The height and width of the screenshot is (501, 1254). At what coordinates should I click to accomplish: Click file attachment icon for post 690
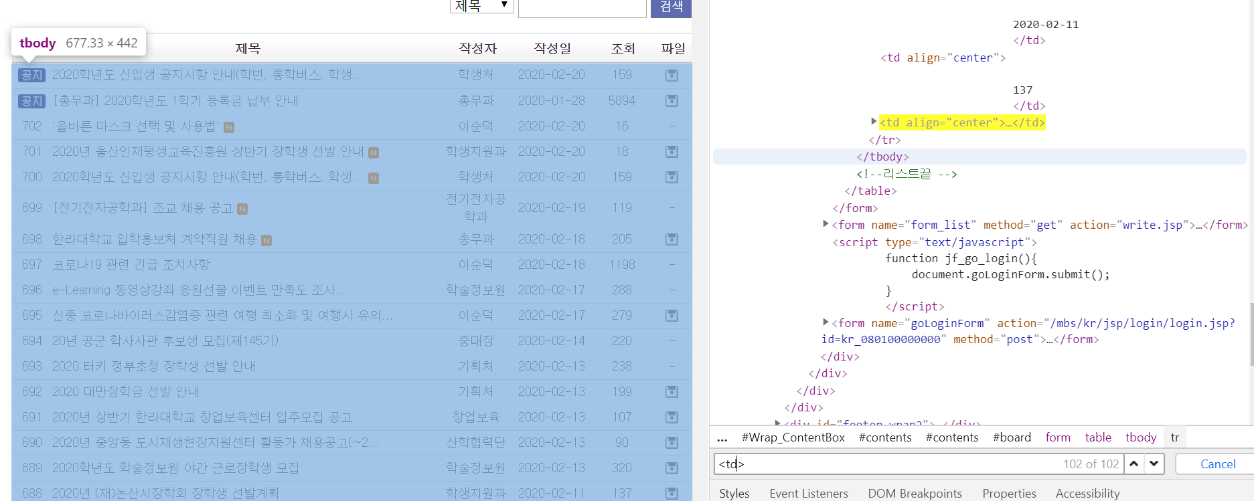click(672, 443)
